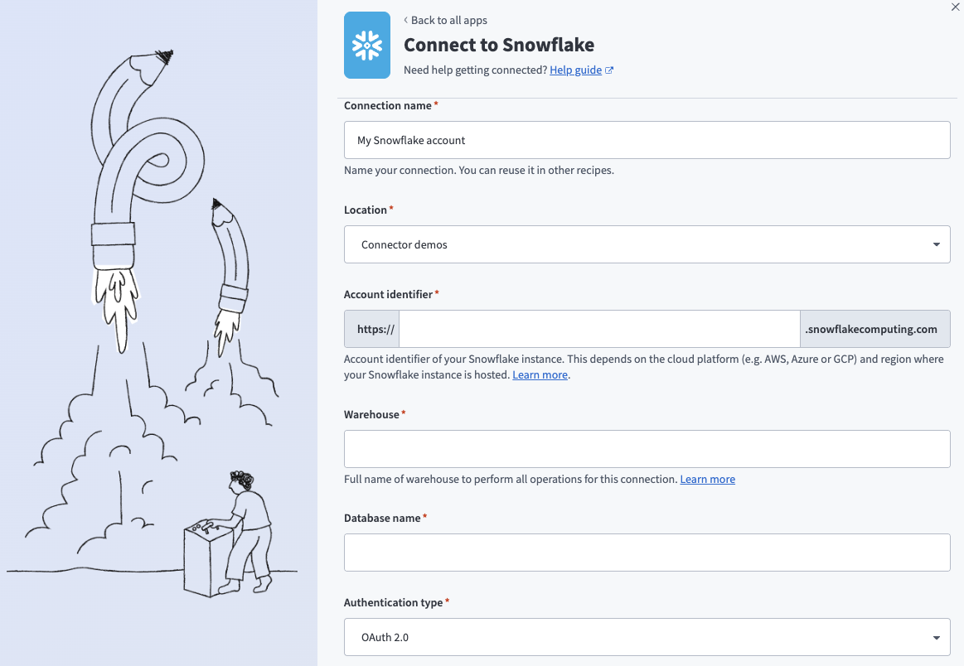The height and width of the screenshot is (666, 964).
Task: Click the https:// prefix box
Action: (x=371, y=329)
